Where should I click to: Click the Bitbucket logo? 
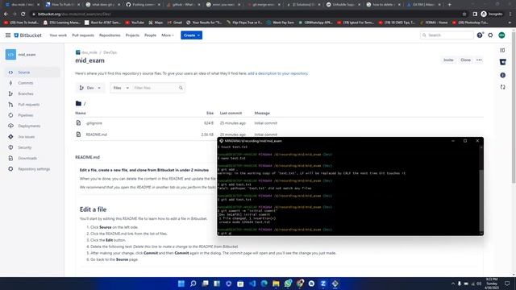(28, 35)
